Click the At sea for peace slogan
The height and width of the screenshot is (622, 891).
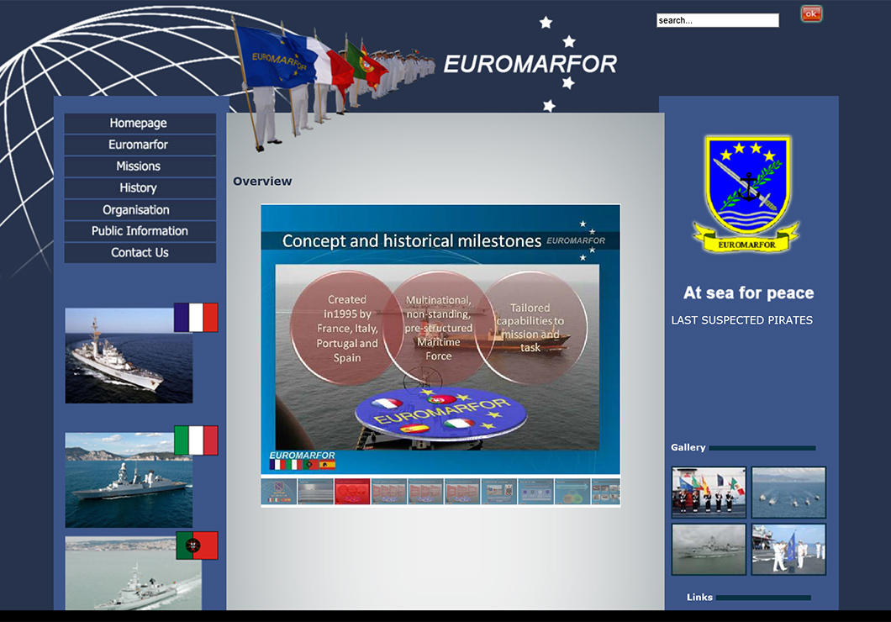pyautogui.click(x=748, y=293)
